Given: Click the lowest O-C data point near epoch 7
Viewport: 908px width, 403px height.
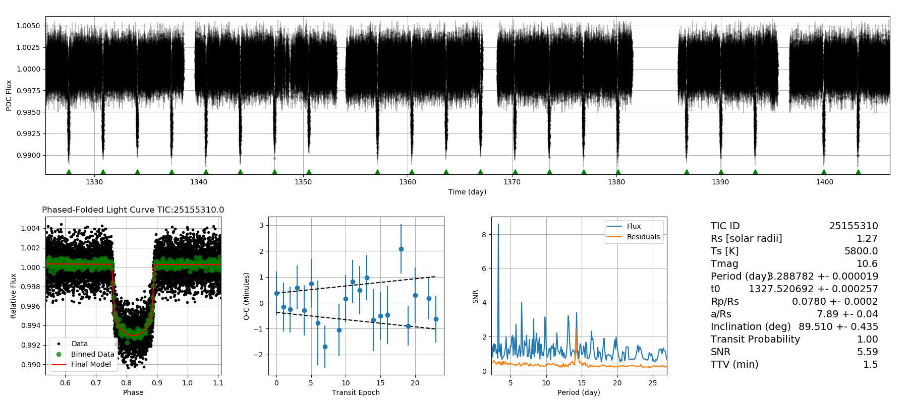Looking at the screenshot, I should pyautogui.click(x=325, y=347).
